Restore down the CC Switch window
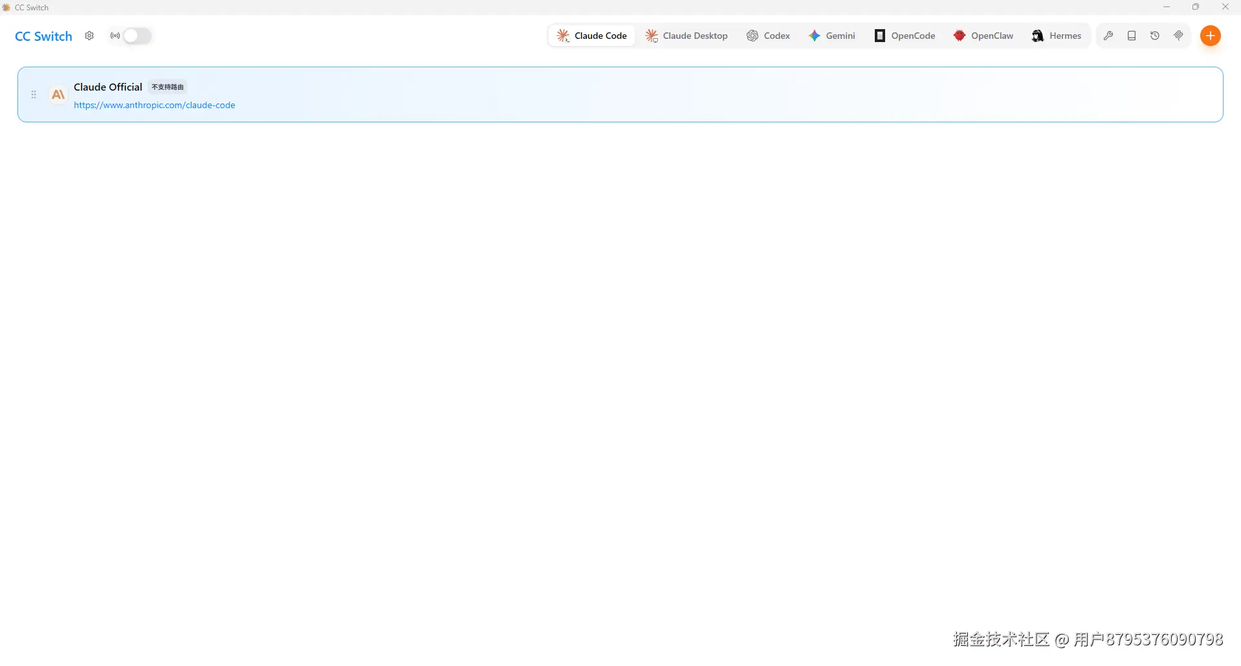Viewport: 1241px width, 666px height. 1196,7
